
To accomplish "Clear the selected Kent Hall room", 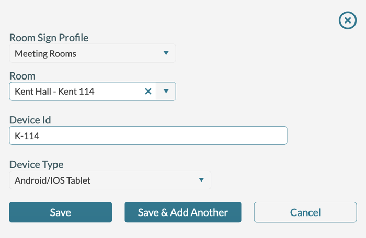I will (x=148, y=92).
